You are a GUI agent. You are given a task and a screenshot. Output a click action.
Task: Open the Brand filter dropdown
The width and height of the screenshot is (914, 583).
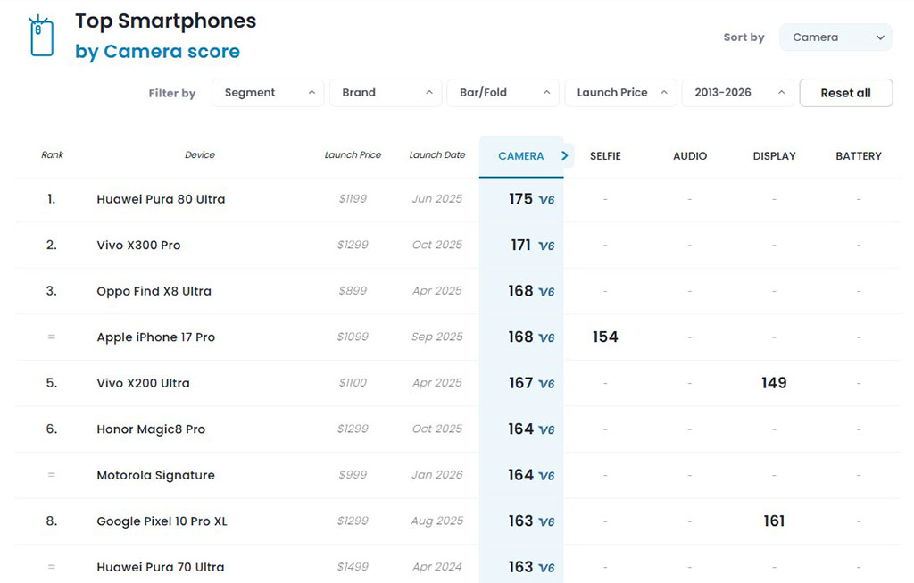coord(386,93)
